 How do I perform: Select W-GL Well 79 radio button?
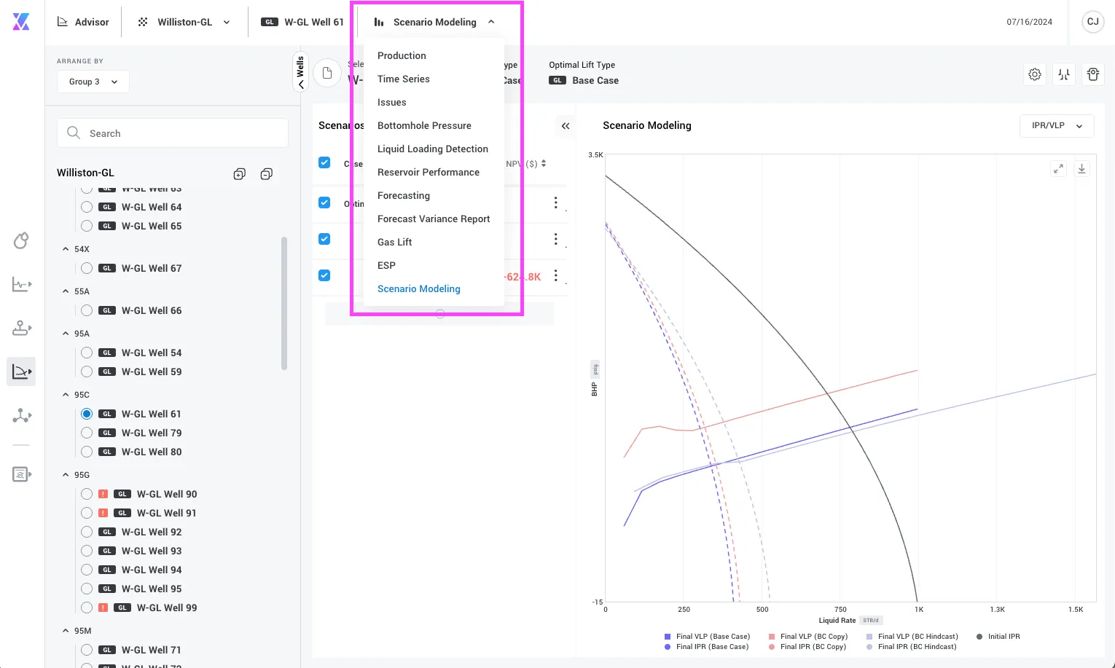click(87, 433)
